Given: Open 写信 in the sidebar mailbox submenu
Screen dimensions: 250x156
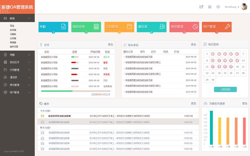Looking at the screenshot, I should pyautogui.click(x=12, y=26).
